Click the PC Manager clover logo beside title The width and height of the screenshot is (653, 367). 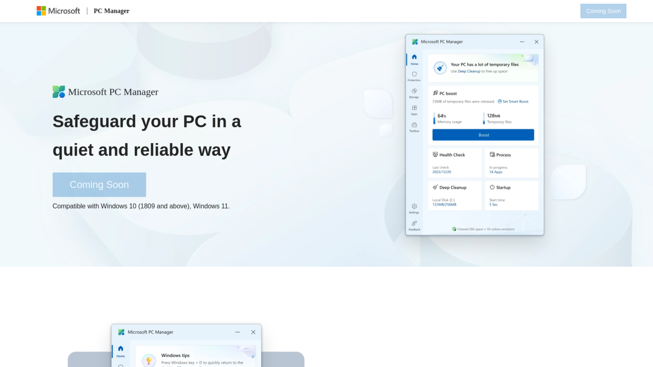(58, 92)
